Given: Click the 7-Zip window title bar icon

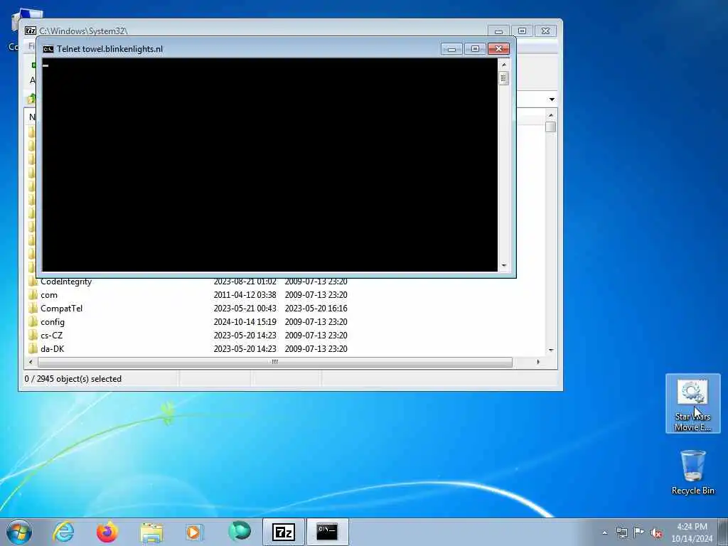Looking at the screenshot, I should [x=31, y=31].
